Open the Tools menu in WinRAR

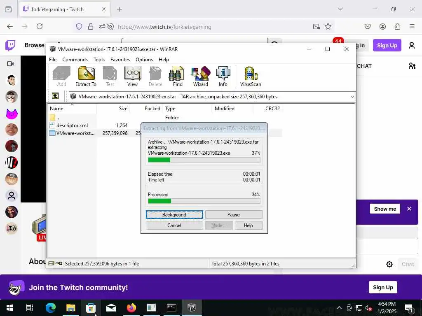99,60
